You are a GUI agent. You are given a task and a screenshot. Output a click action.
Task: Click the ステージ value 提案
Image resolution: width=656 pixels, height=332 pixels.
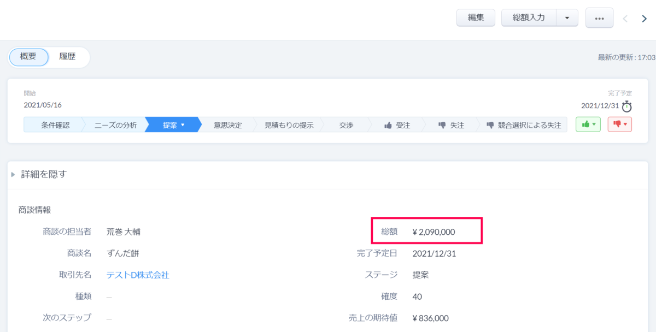(420, 275)
